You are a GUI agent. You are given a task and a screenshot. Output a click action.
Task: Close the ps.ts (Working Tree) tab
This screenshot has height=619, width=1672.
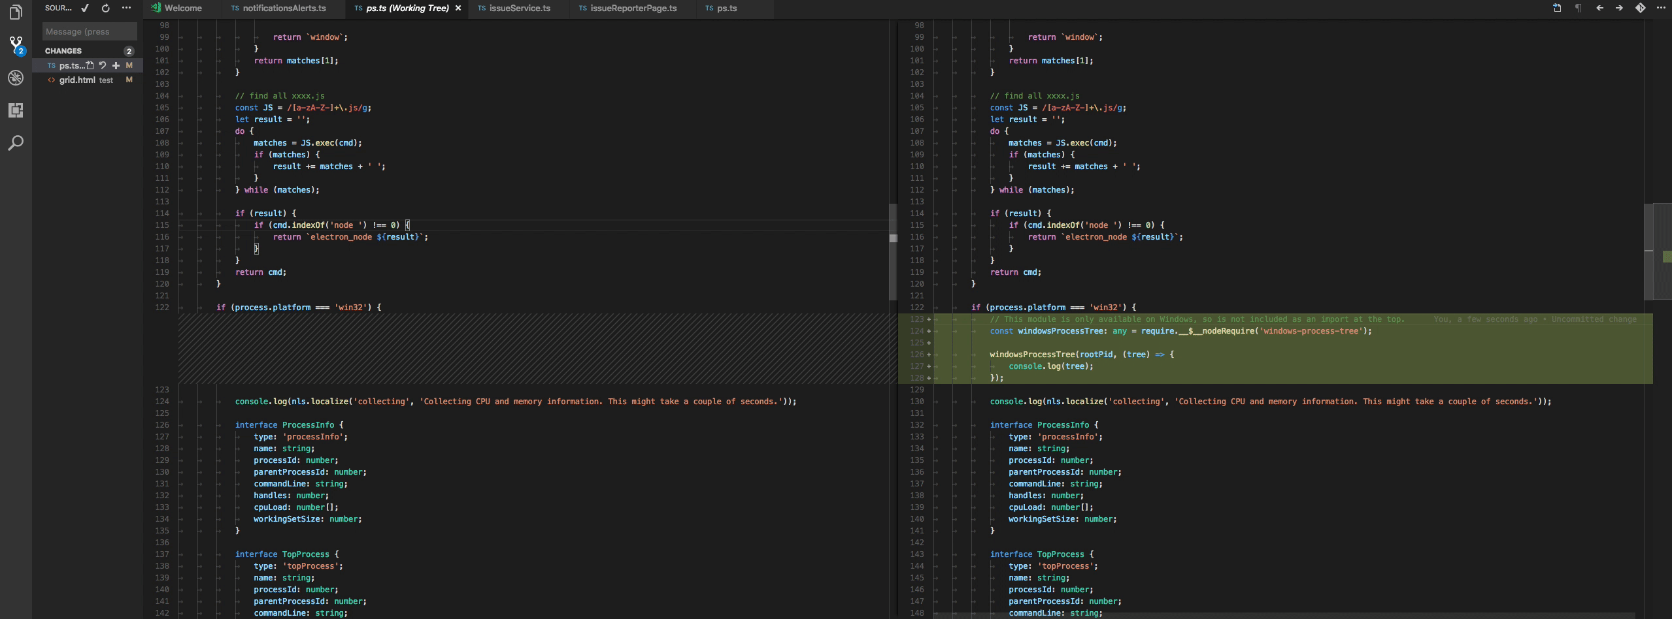pyautogui.click(x=458, y=8)
